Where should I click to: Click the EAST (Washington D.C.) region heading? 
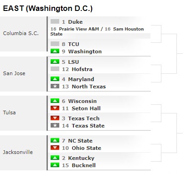click(x=48, y=9)
